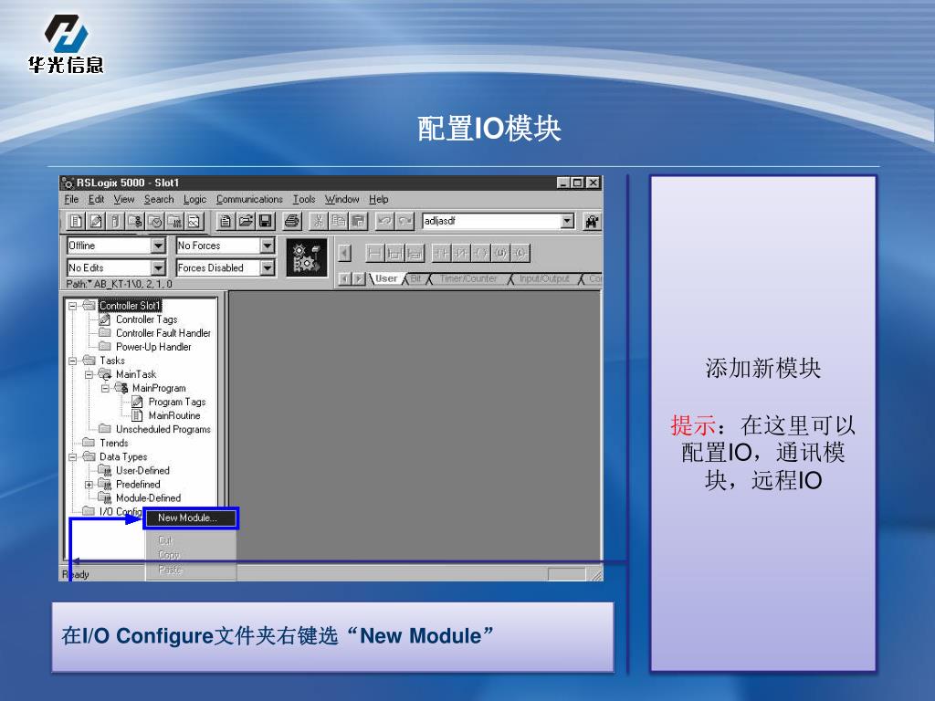Click the New Tag pencil icon
This screenshot has width=935, height=701.
pyautogui.click(x=95, y=222)
